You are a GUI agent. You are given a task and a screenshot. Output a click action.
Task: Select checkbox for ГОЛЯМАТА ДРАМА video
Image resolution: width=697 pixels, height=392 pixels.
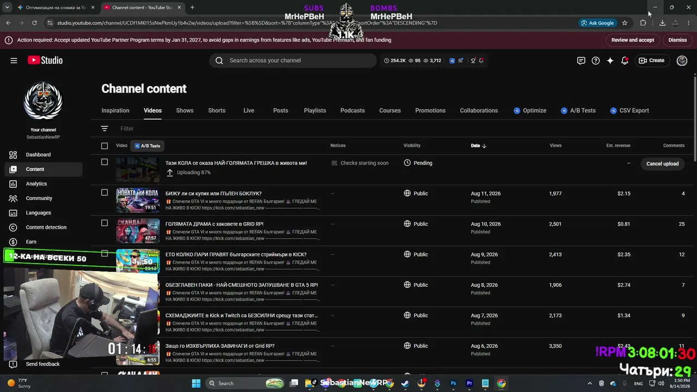pos(105,223)
